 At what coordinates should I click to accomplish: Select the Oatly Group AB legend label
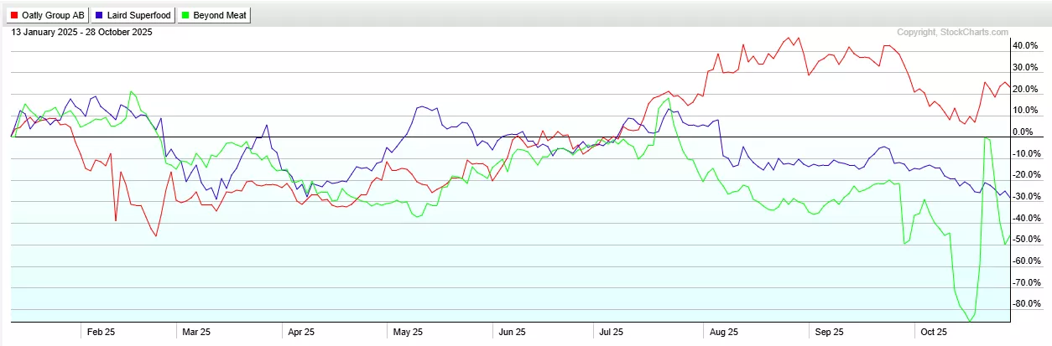(x=53, y=15)
